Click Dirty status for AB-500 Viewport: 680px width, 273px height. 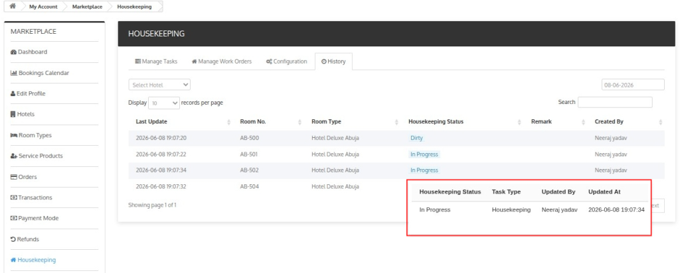[416, 138]
